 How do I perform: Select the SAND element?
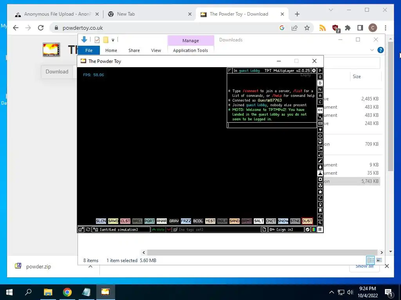[234, 221]
